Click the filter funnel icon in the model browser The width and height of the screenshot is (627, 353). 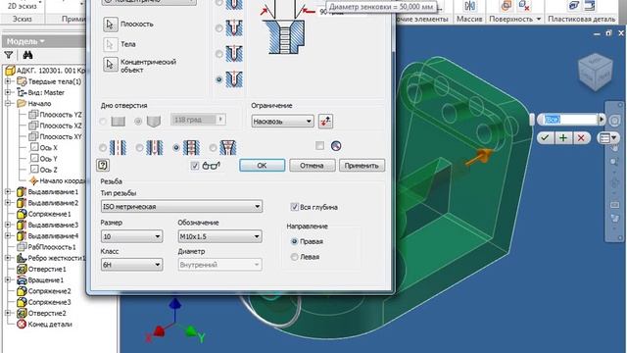9,55
